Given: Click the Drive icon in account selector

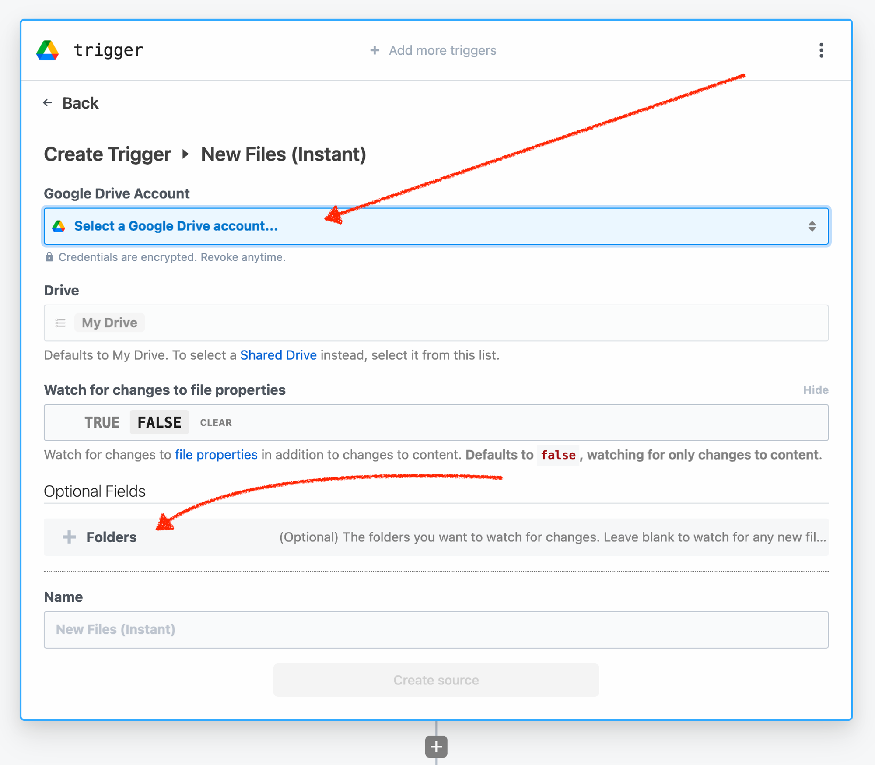Looking at the screenshot, I should click(x=59, y=226).
